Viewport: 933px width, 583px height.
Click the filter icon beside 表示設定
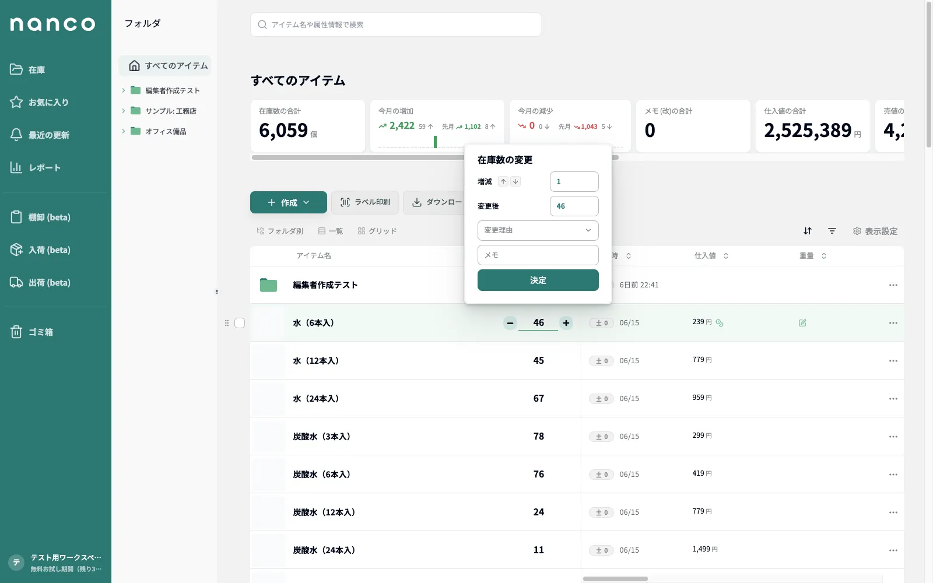pyautogui.click(x=832, y=231)
